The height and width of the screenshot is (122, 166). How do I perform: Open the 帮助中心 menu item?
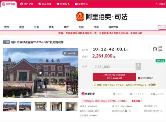pyautogui.click(x=81, y=4)
